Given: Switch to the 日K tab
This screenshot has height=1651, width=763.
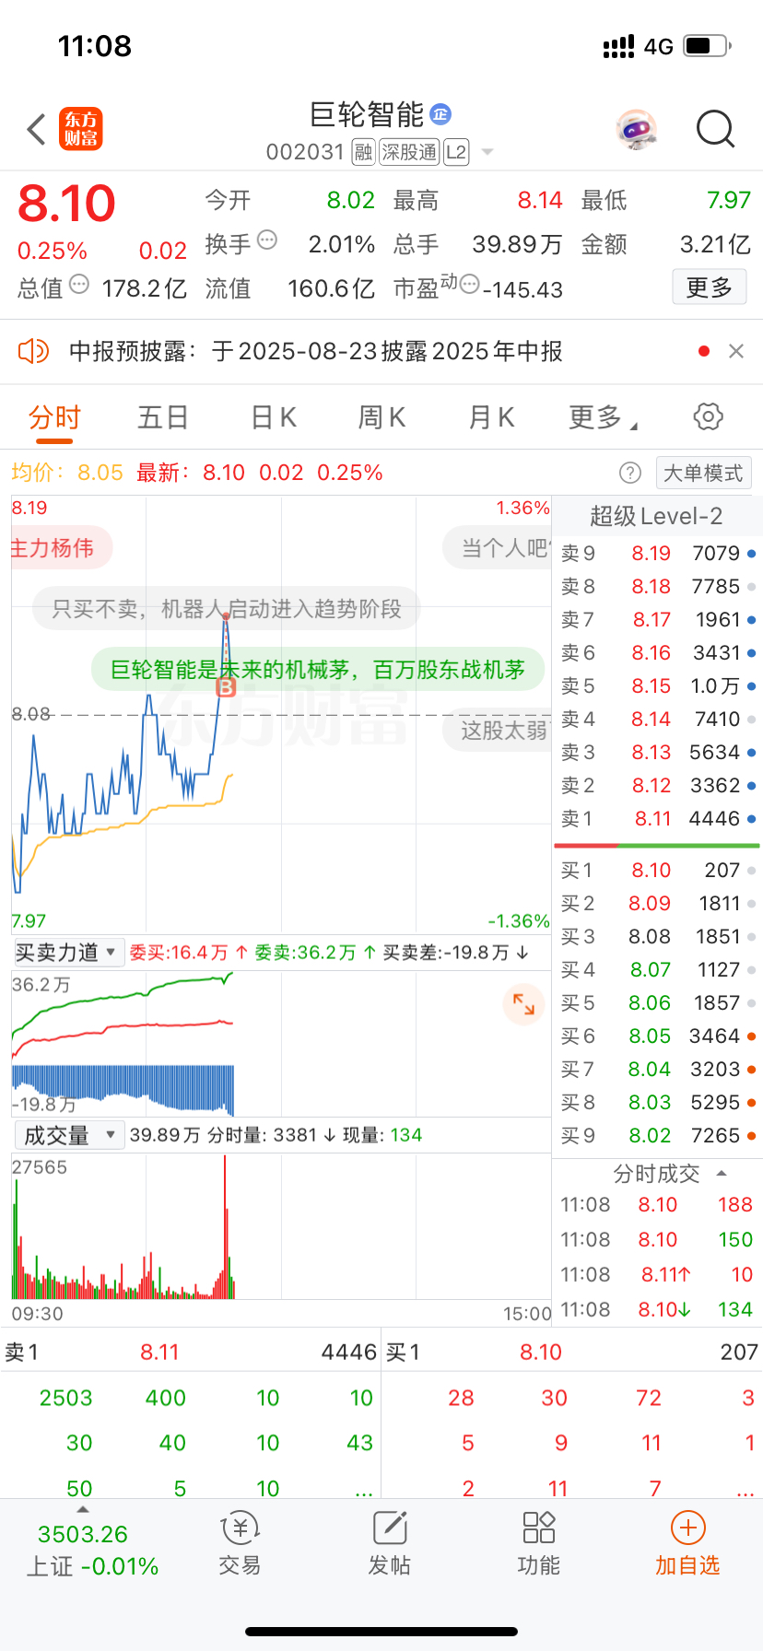Looking at the screenshot, I should [x=274, y=417].
